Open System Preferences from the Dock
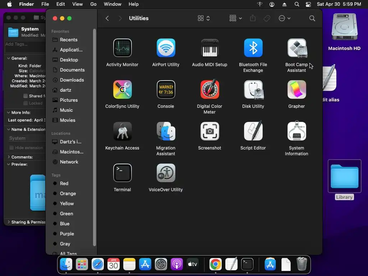 pos(161,264)
